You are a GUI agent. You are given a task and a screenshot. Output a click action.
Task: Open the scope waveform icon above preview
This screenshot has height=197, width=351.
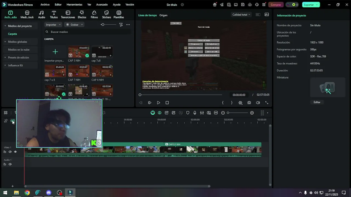(x=267, y=15)
